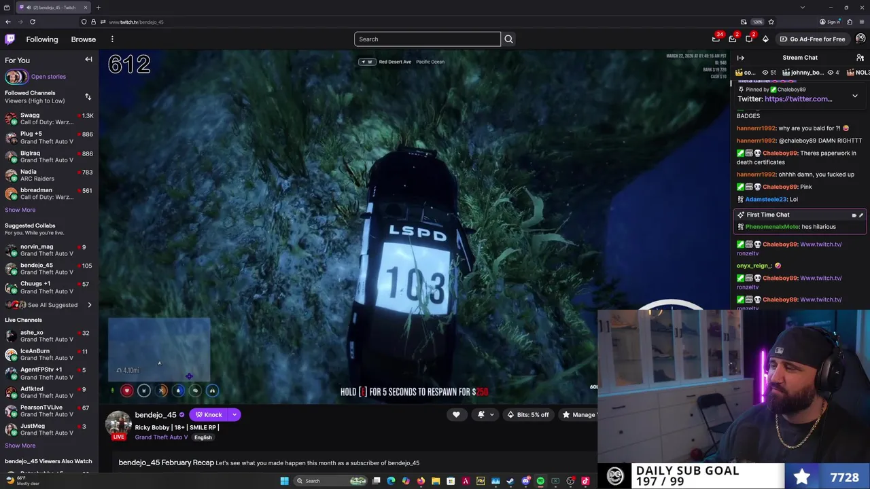Open the Knock dropdown arrow
The image size is (870, 489).
pos(234,414)
